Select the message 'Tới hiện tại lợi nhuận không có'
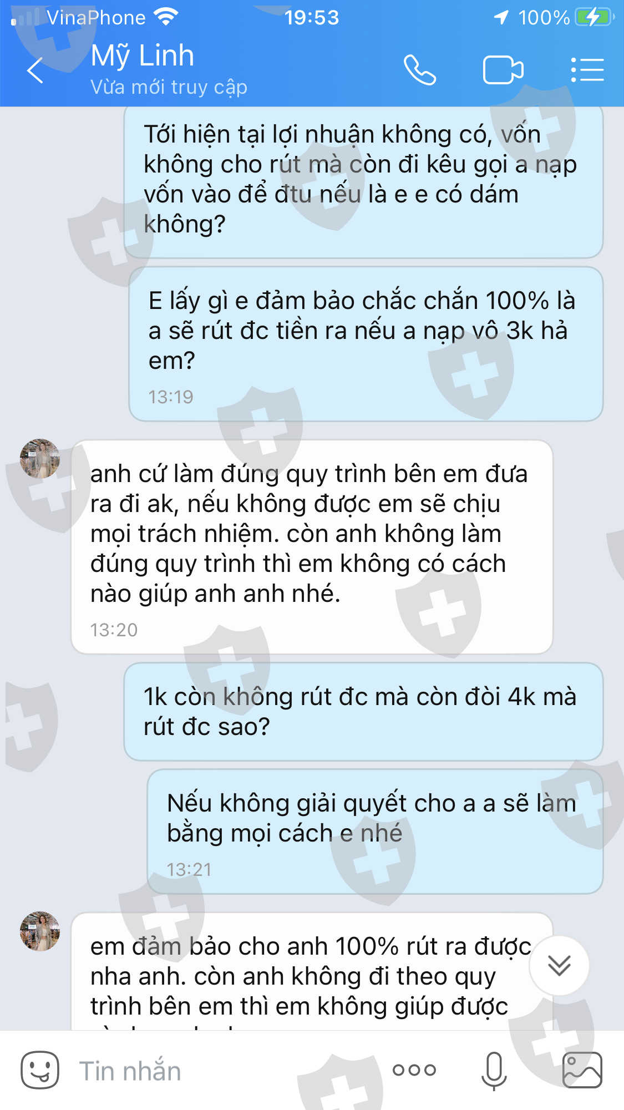 [x=363, y=182]
